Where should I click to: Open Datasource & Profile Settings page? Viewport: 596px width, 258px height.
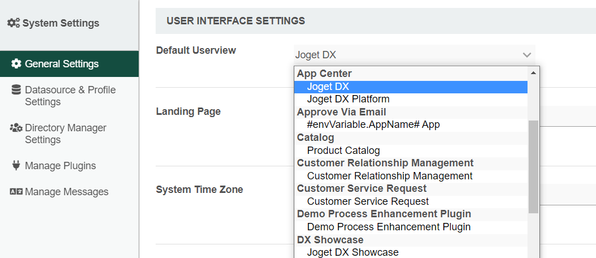click(70, 96)
